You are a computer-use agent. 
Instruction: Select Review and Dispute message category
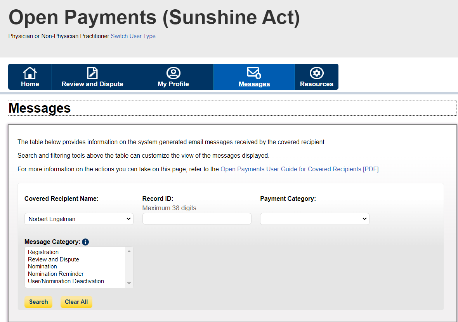[x=53, y=259]
